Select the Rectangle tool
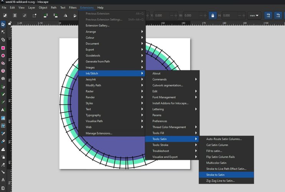Viewport: 285px width, 192px height. point(3,48)
